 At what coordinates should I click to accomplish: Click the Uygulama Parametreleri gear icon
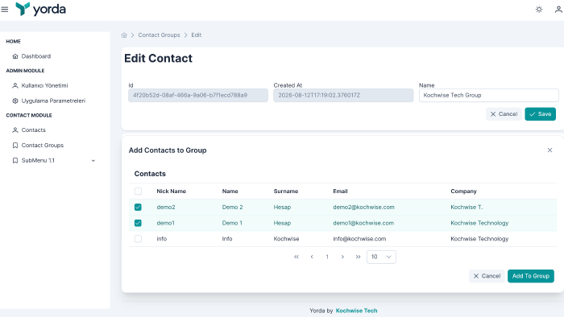[15, 101]
